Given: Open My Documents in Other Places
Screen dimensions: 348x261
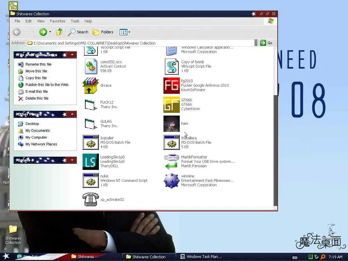Looking at the screenshot, I should point(37,130).
